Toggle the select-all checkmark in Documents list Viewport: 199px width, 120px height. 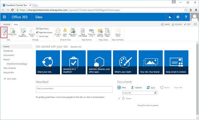point(119,98)
